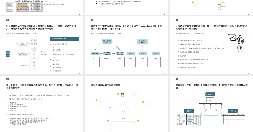
Task: Click the issue tree slide title 对问题最终解决方案的陈述
Action: tap(41, 27)
